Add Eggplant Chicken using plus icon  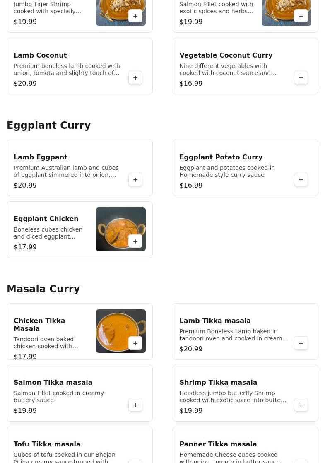coord(135,241)
